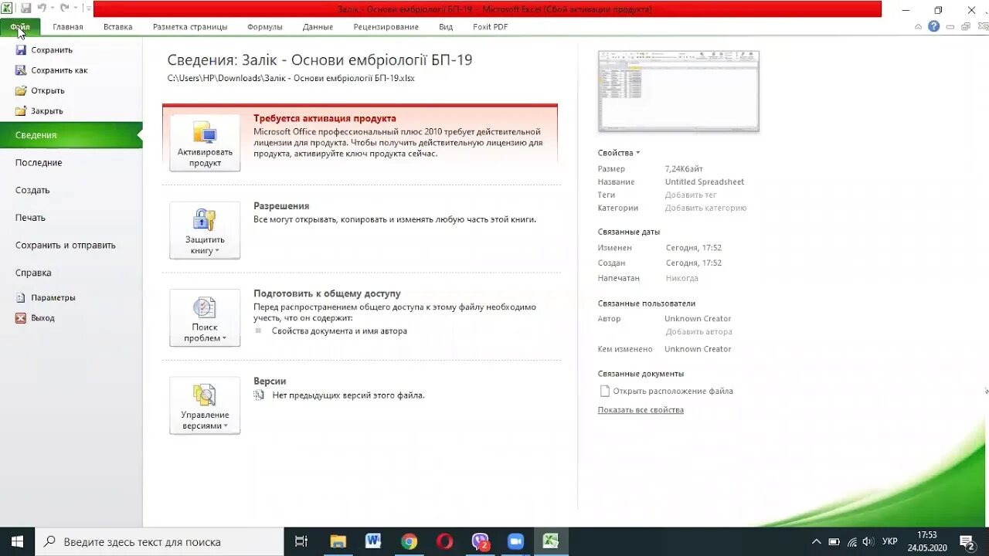Open Opera browser from the taskbar
Screen dimensions: 989x556
click(x=444, y=541)
